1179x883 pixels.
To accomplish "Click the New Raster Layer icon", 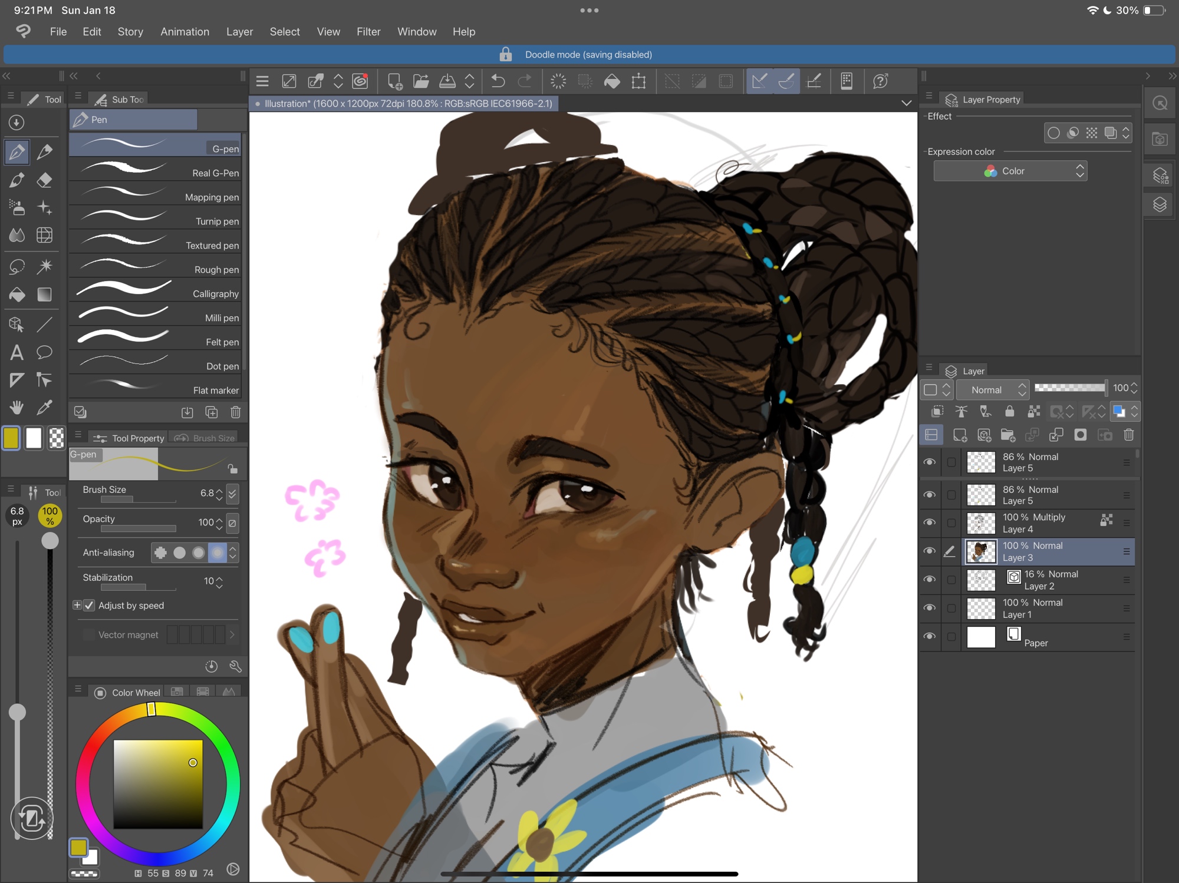I will (x=959, y=435).
